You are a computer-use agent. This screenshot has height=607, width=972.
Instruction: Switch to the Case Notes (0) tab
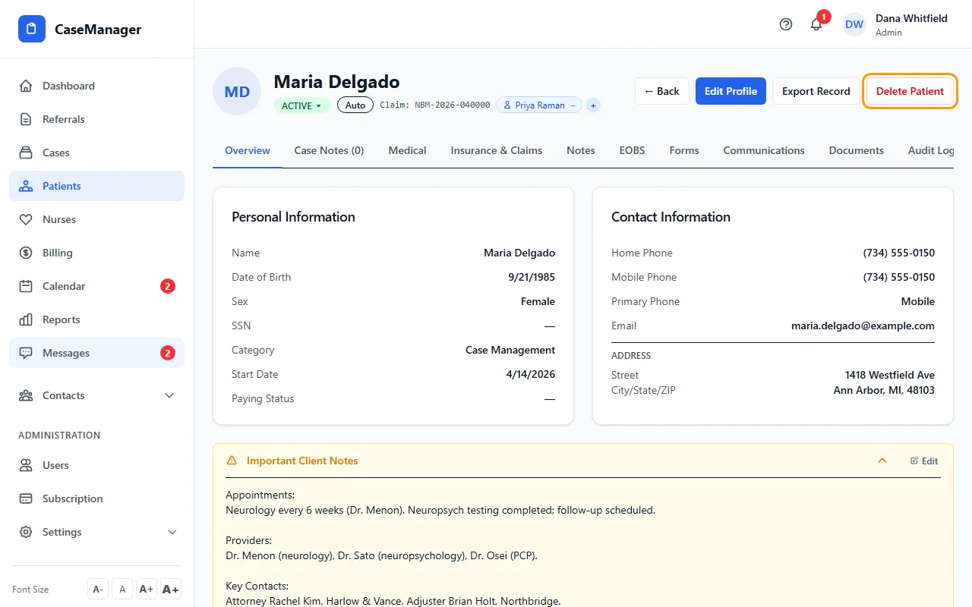[x=329, y=150]
